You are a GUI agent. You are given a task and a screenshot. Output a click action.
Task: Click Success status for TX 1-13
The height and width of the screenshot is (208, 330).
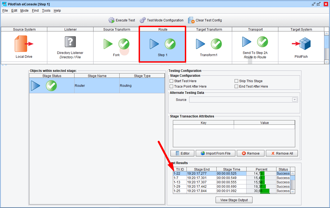283,182
